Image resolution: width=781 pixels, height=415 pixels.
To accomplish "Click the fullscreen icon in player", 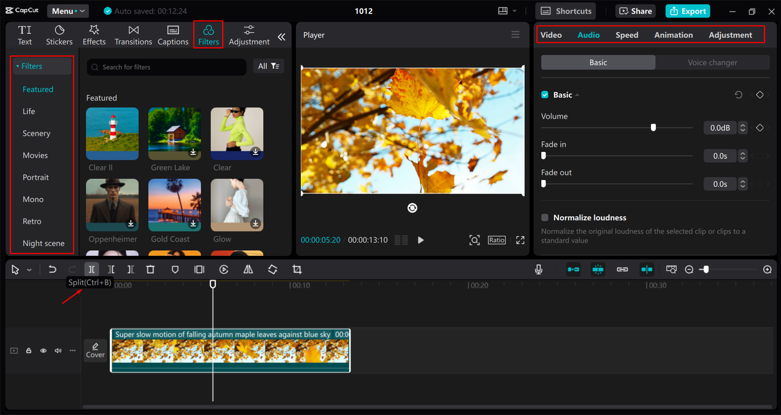I will (520, 240).
